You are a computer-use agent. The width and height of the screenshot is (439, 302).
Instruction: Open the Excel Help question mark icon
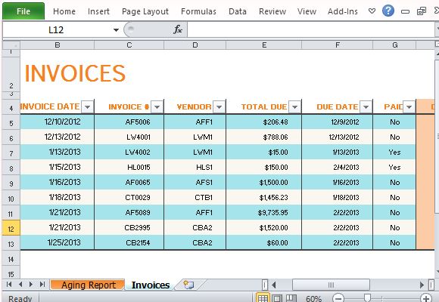point(388,11)
